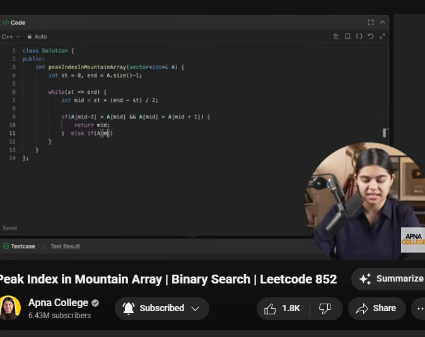Click the bell icon on Subscribed button
This screenshot has height=337, width=425.
129,308
